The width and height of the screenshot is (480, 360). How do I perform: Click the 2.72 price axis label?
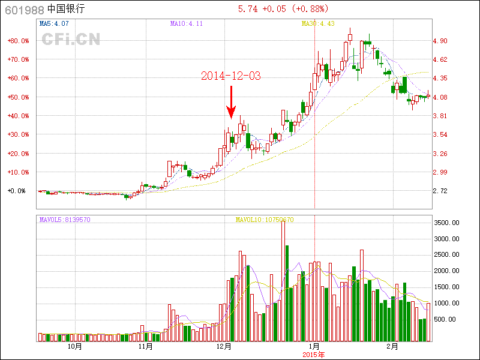tap(440, 191)
